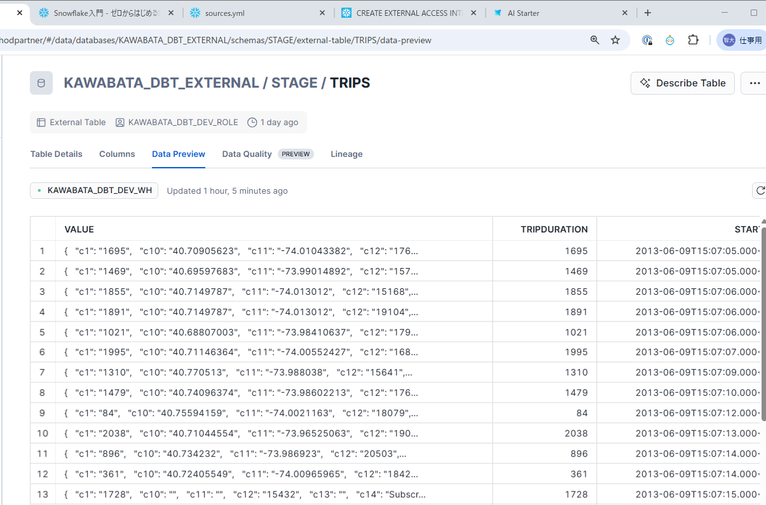Click the start time 2013-06-09T15:07:12.000 cell
This screenshot has width=766, height=505.
(x=679, y=413)
